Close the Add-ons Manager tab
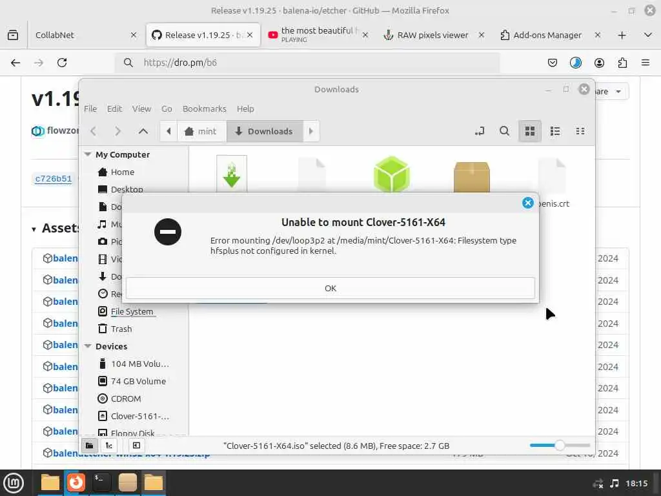This screenshot has height=496, width=661. tap(597, 35)
